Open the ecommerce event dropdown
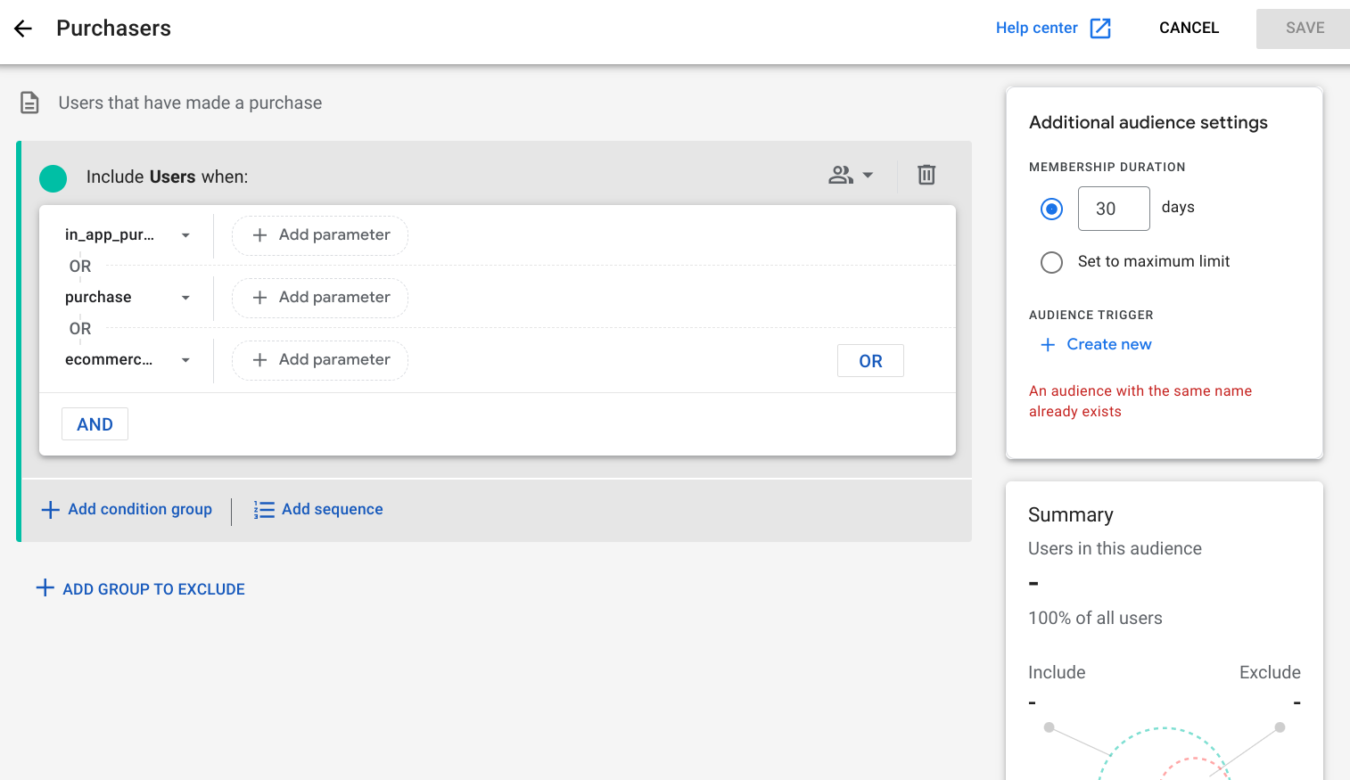This screenshot has width=1350, height=780. click(x=185, y=360)
